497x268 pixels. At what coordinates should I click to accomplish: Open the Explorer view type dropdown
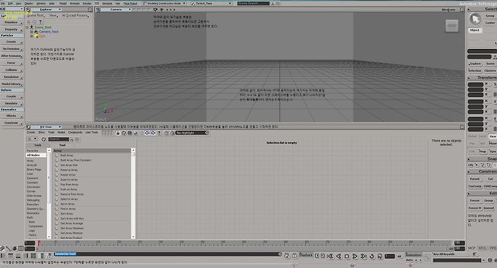point(46,10)
